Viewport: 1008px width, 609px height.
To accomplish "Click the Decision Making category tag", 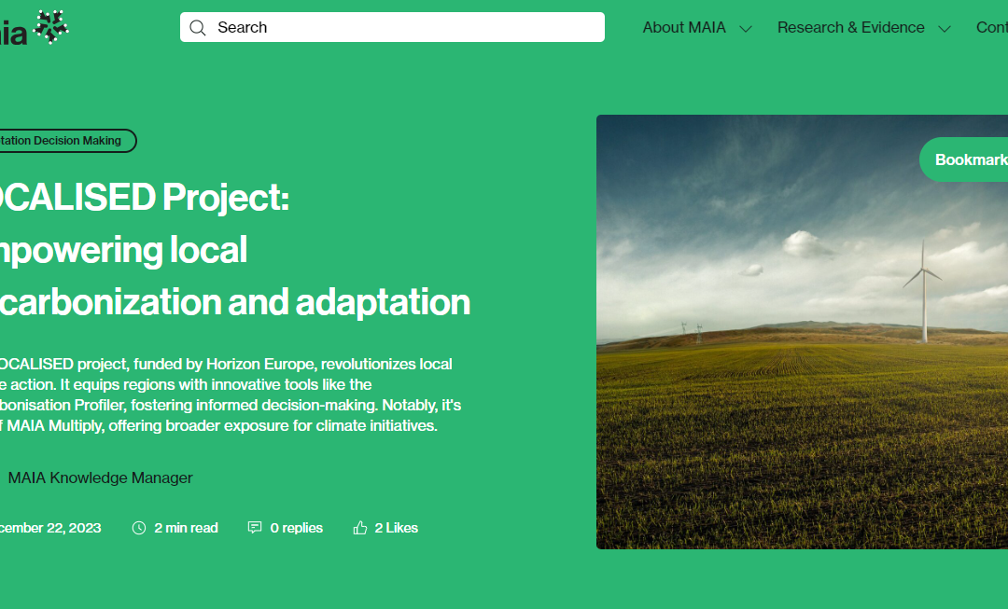I will tap(67, 141).
